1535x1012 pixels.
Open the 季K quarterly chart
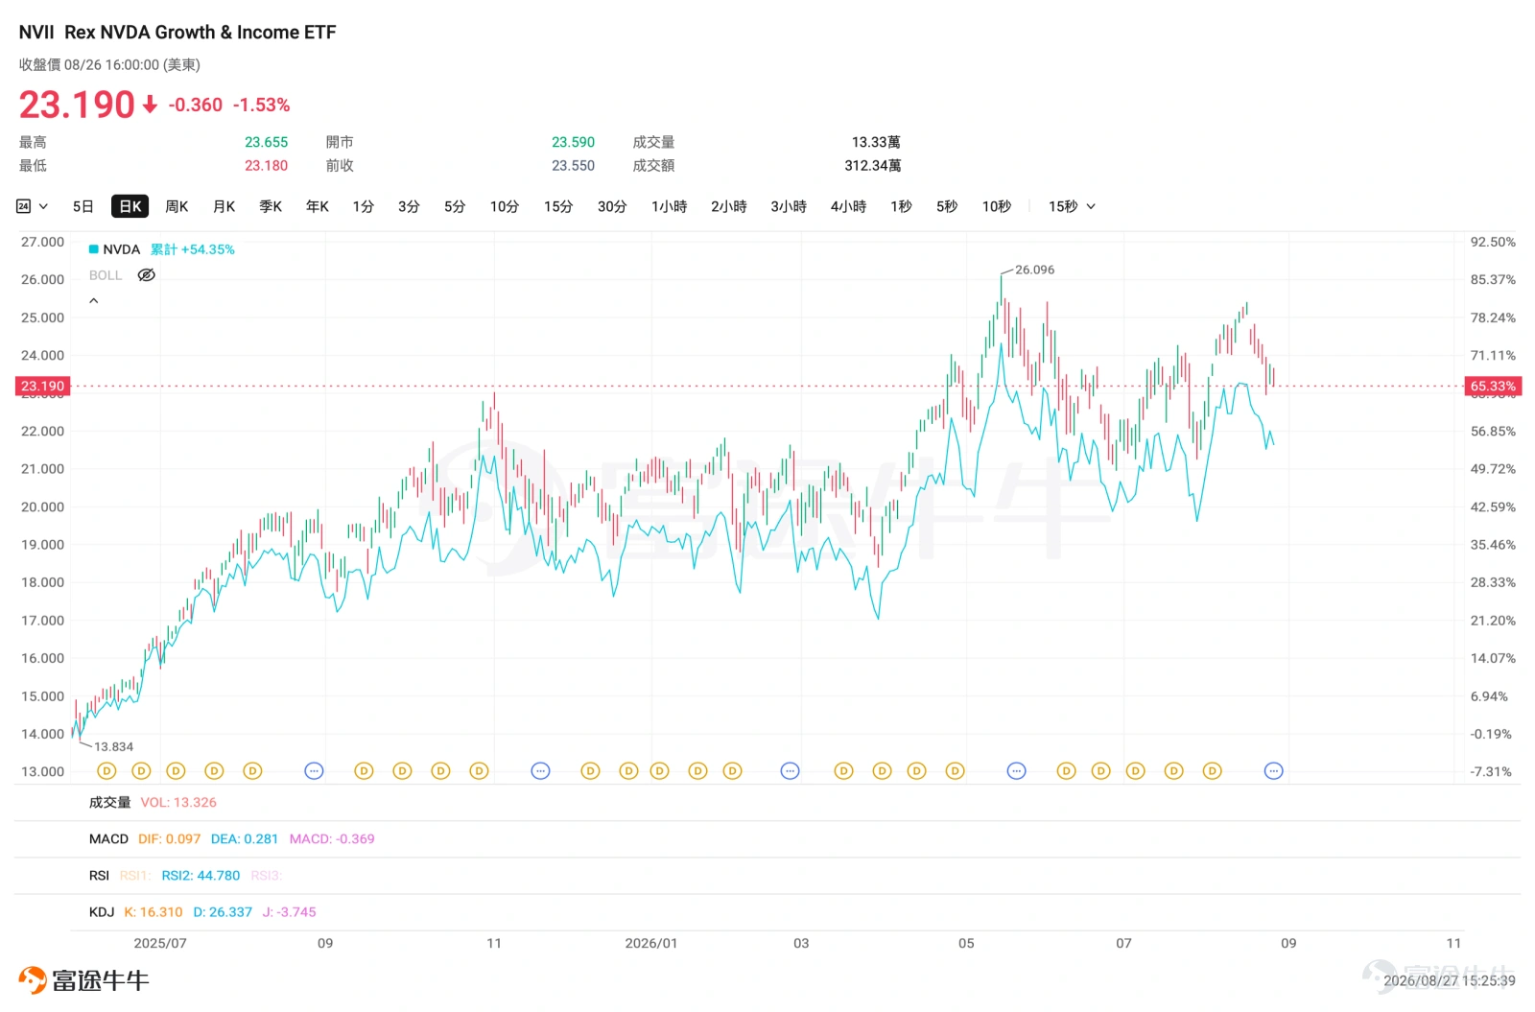coord(271,206)
